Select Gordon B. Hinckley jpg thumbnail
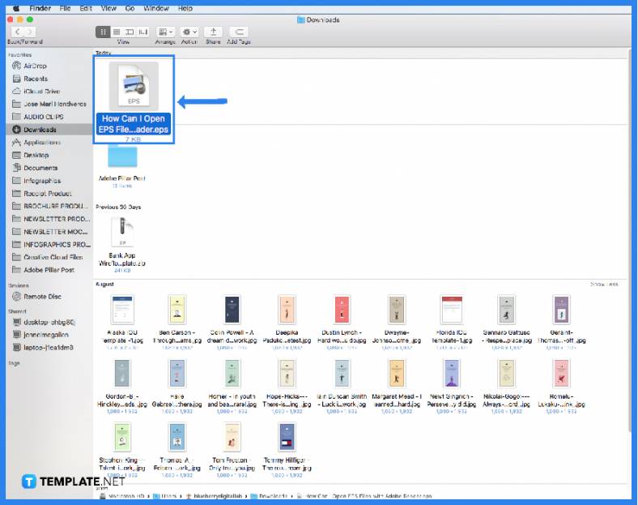638x505 pixels. 122,374
